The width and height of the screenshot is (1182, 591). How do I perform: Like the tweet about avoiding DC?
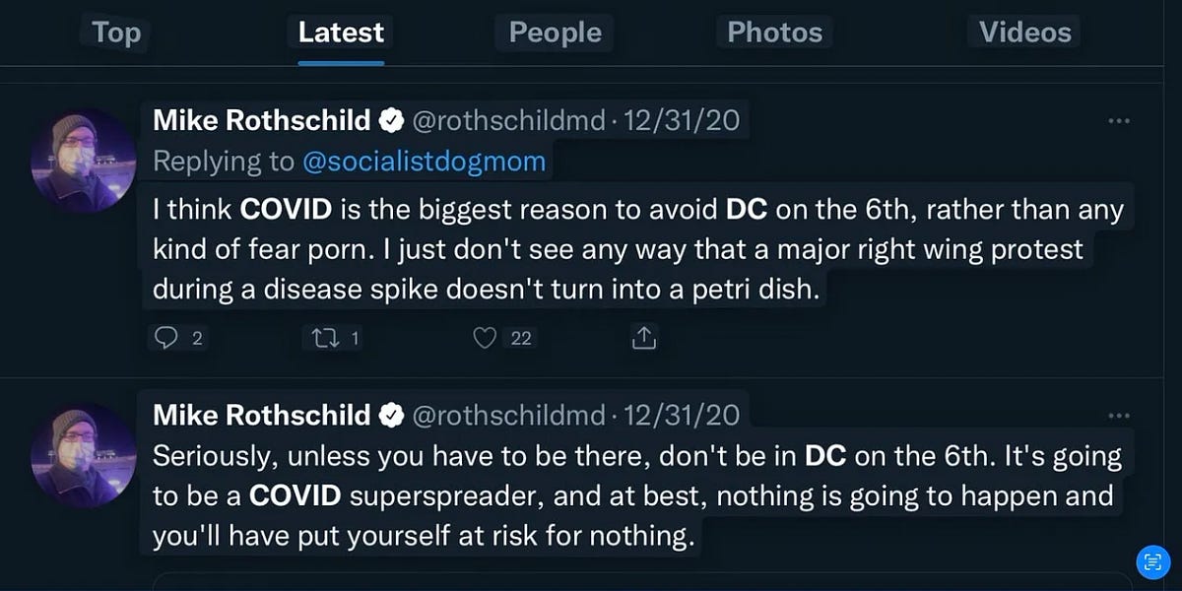pos(484,338)
